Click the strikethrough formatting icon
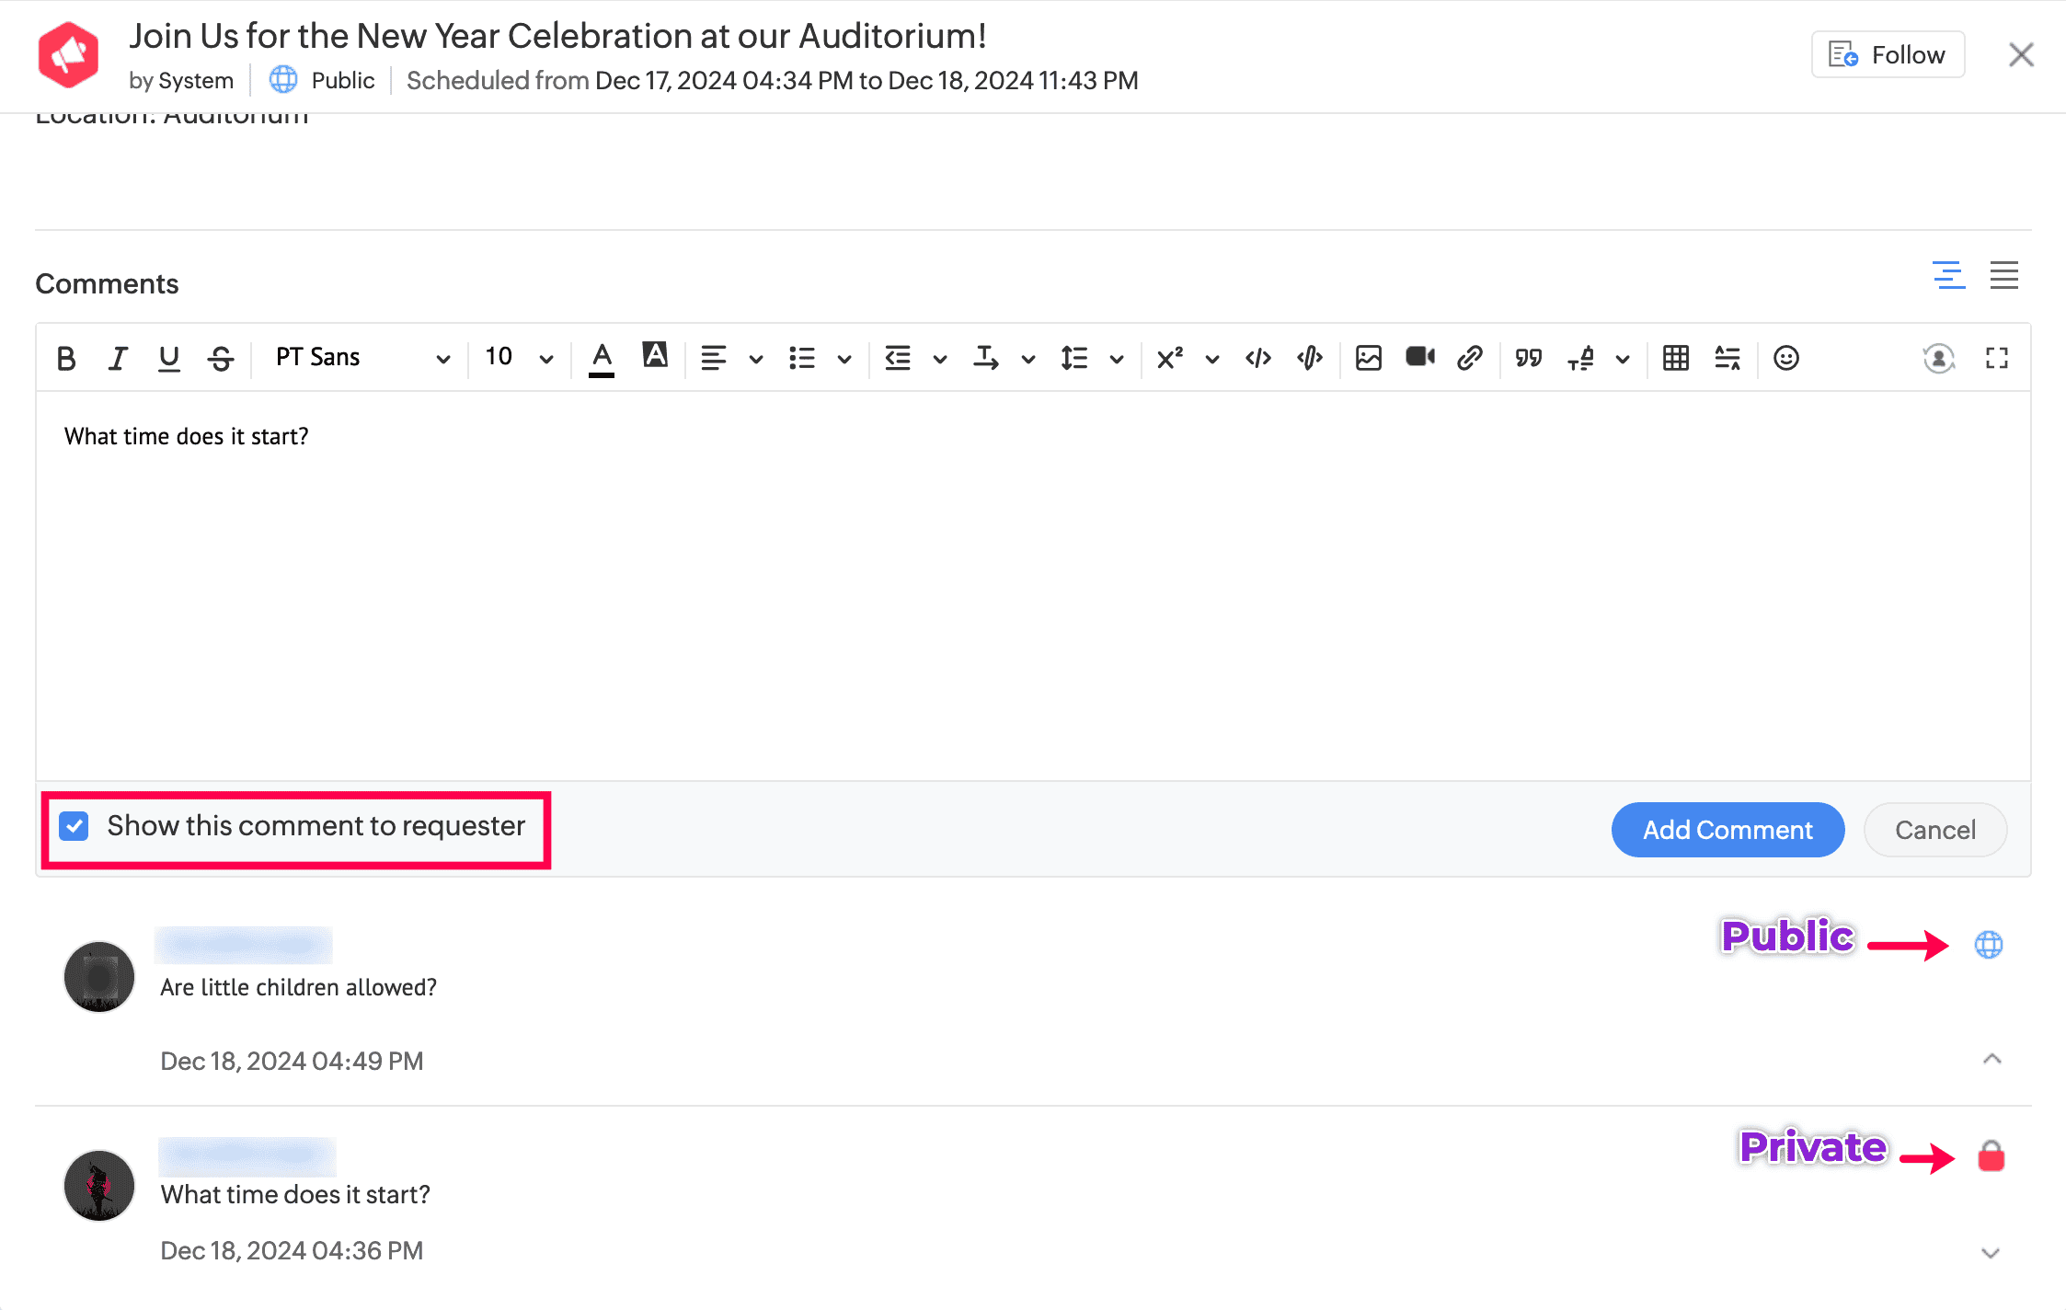This screenshot has height=1310, width=2066. point(220,358)
